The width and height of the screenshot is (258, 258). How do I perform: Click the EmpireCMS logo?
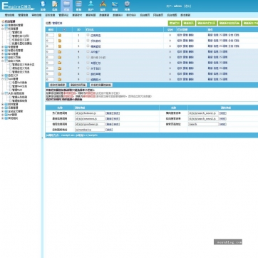click(18, 6)
